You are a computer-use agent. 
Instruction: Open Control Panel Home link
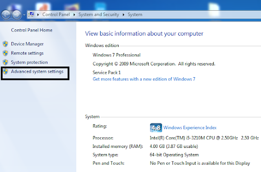coord(32,30)
